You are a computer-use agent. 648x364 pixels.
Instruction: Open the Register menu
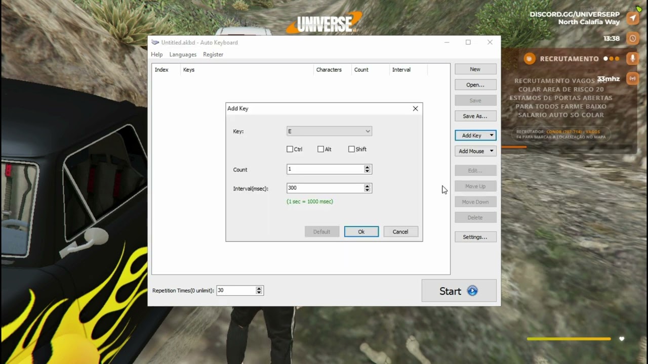click(x=213, y=55)
